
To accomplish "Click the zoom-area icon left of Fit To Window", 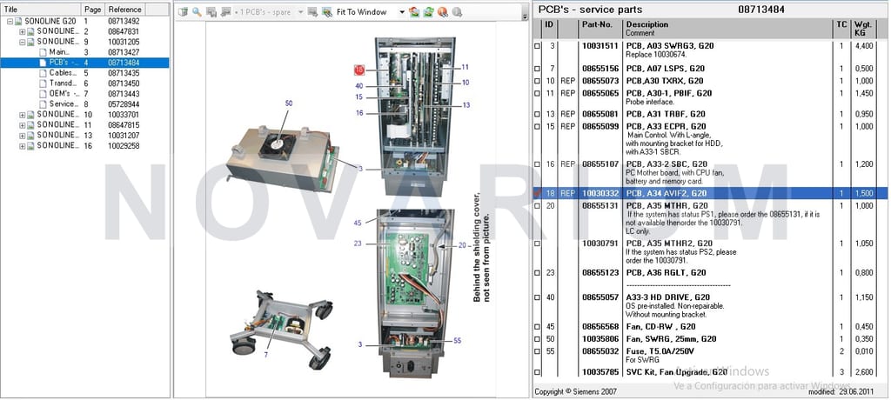I will pyautogui.click(x=327, y=12).
